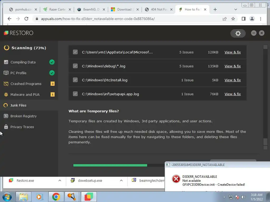Image resolution: width=270 pixels, height=202 pixels.
Task: Switch to Download tab
Action: (x=125, y=9)
